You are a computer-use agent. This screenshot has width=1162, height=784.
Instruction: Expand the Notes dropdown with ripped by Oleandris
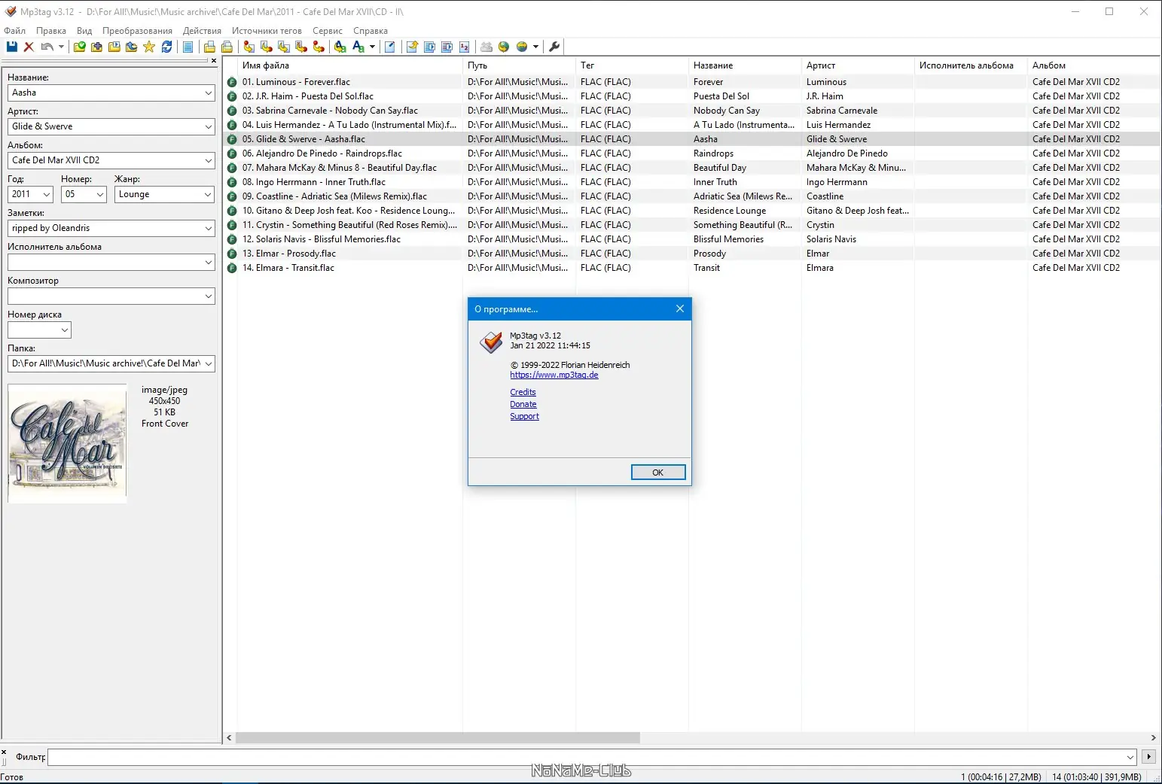click(209, 228)
